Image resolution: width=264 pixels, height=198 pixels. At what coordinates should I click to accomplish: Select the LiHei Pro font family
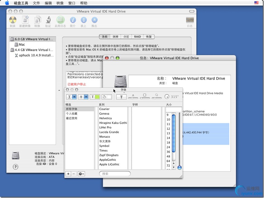pos(113,127)
